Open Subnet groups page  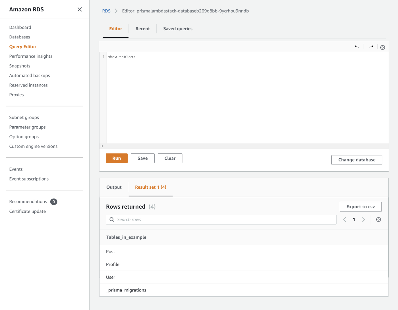[24, 118]
